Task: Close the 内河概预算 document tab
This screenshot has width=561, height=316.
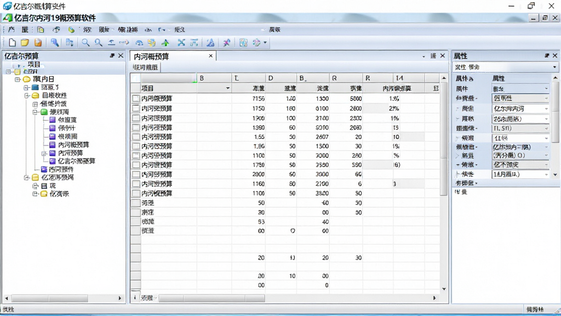Action: click(x=211, y=56)
